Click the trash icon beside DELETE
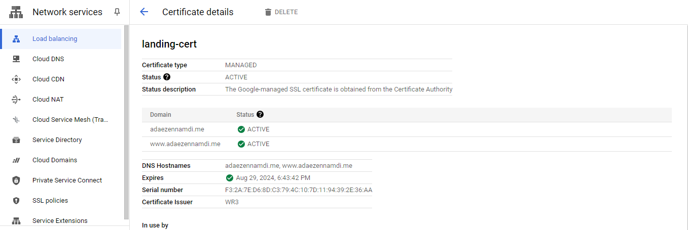Screen dimensions: 688x230 [268, 12]
